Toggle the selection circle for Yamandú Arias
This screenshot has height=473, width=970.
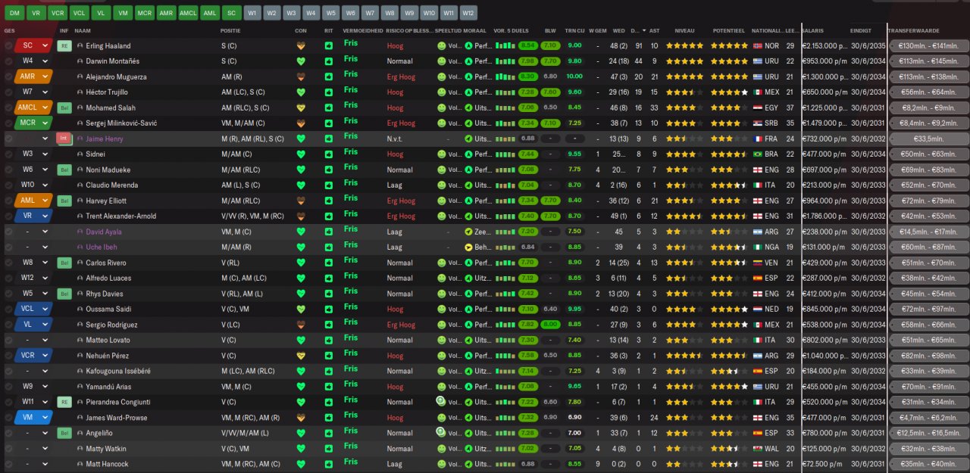8,387
